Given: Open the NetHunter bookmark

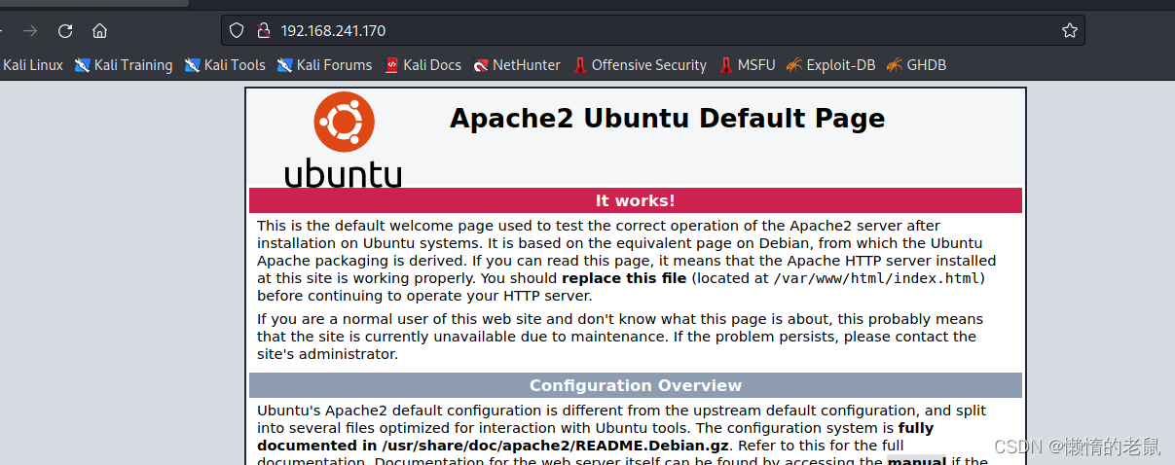Looking at the screenshot, I should [517, 65].
